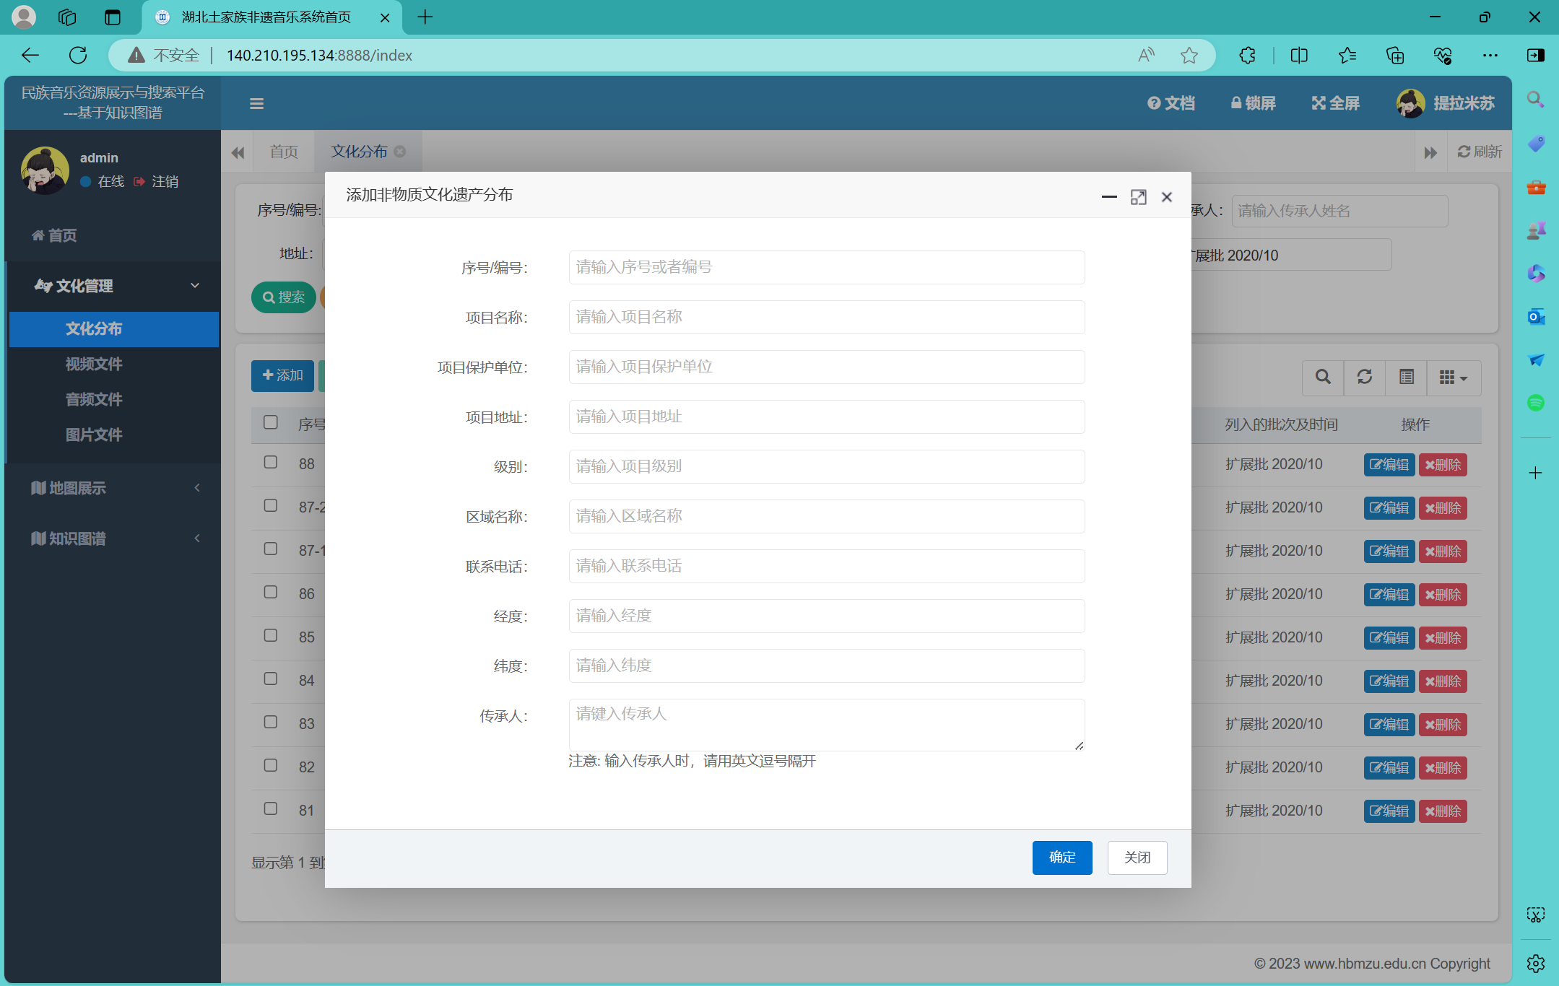Check the checkbox for row 83
This screenshot has width=1559, height=986.
point(271,722)
